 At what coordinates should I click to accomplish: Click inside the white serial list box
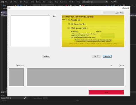[x=30, y=31]
